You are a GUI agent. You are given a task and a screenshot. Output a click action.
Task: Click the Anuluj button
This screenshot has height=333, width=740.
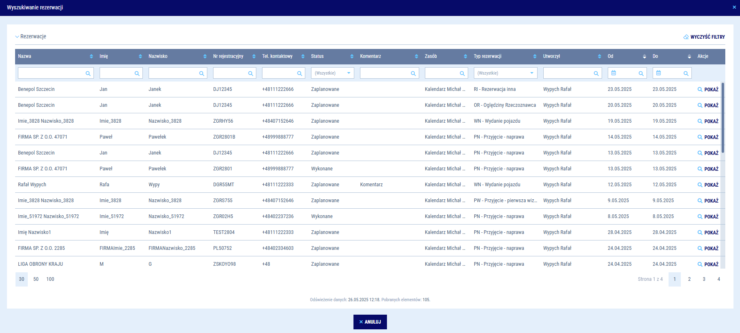coord(370,322)
